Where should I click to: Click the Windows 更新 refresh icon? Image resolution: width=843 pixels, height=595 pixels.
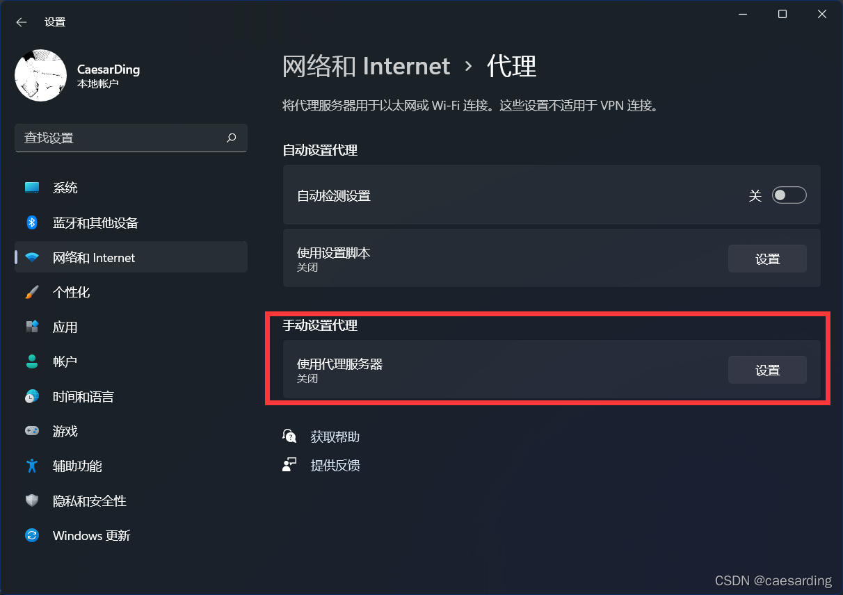[32, 535]
